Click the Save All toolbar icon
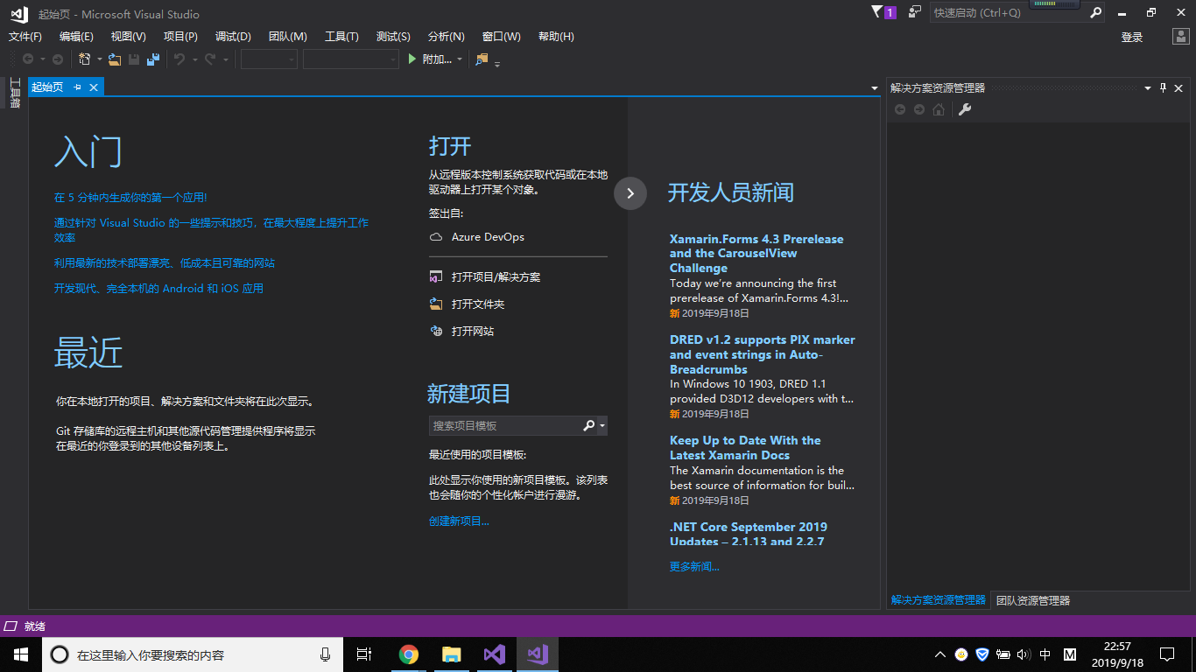Viewport: 1196px width, 672px height. click(153, 59)
